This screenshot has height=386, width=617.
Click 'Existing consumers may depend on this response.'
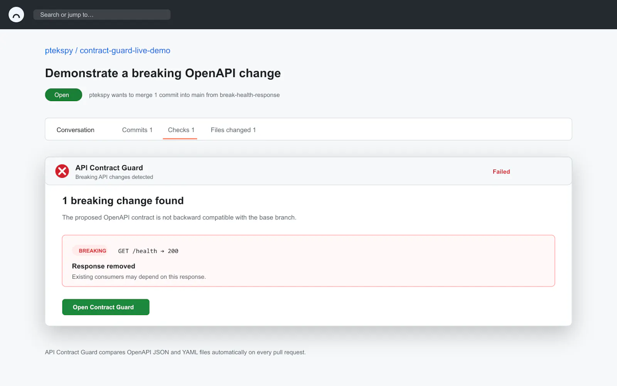(x=139, y=277)
